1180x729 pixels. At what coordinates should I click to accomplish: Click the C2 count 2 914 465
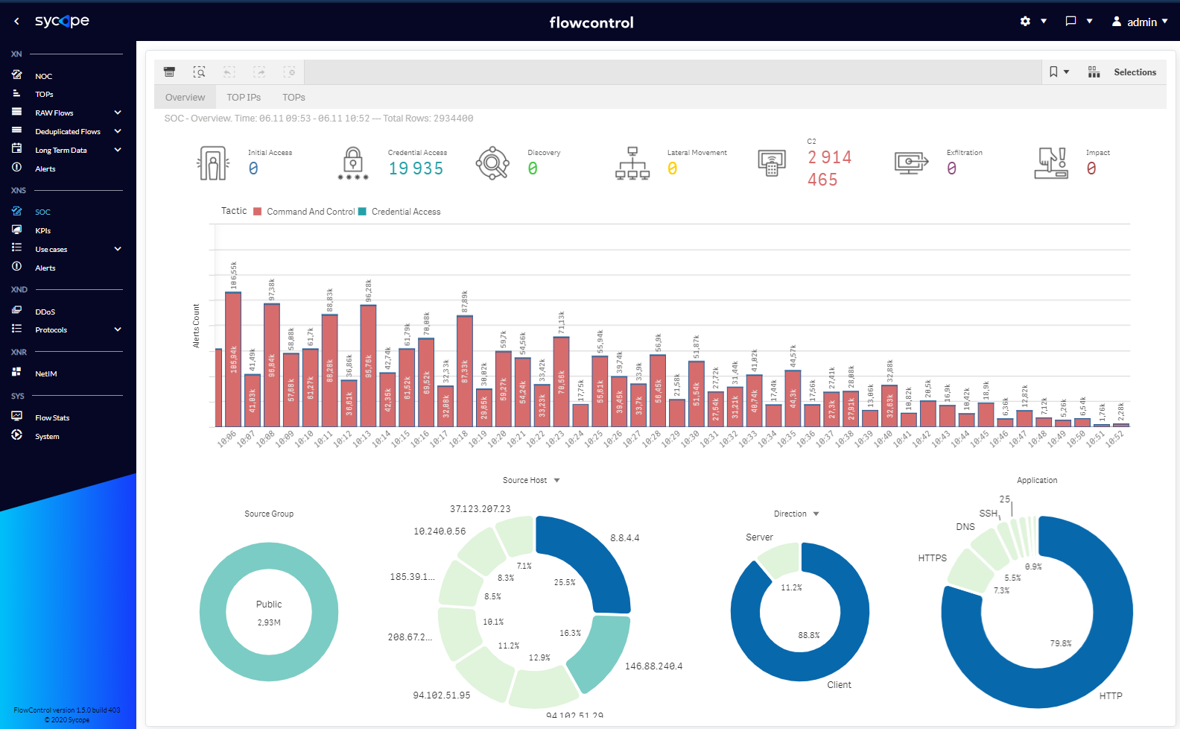pyautogui.click(x=829, y=168)
